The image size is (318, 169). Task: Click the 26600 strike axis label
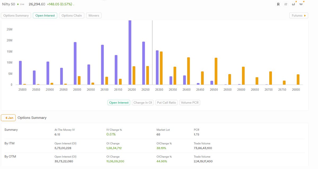(241, 90)
